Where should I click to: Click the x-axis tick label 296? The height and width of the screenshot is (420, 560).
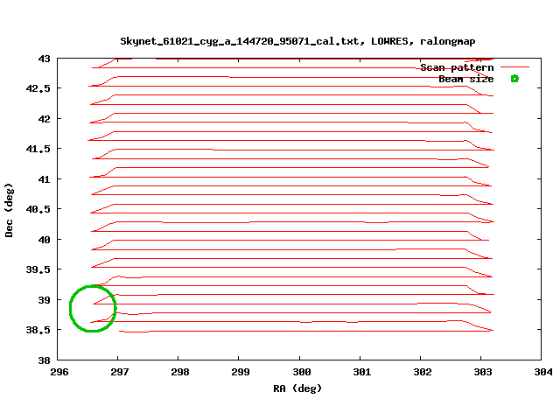59,372
